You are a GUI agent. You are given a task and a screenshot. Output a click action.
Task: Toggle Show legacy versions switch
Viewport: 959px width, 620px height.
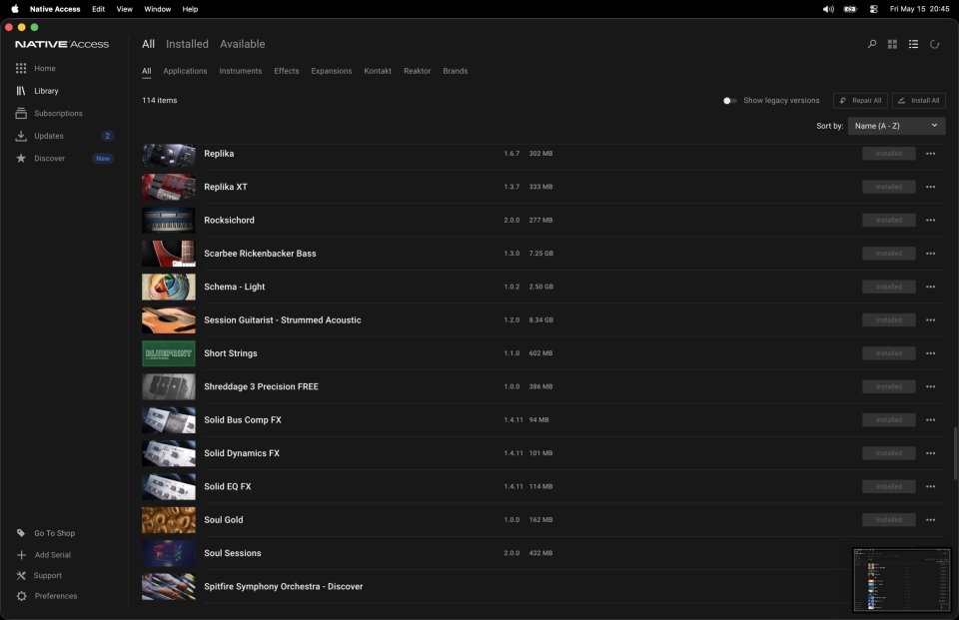pyautogui.click(x=729, y=101)
